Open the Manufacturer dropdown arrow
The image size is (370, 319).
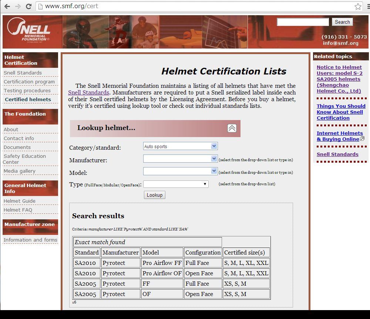(214, 159)
